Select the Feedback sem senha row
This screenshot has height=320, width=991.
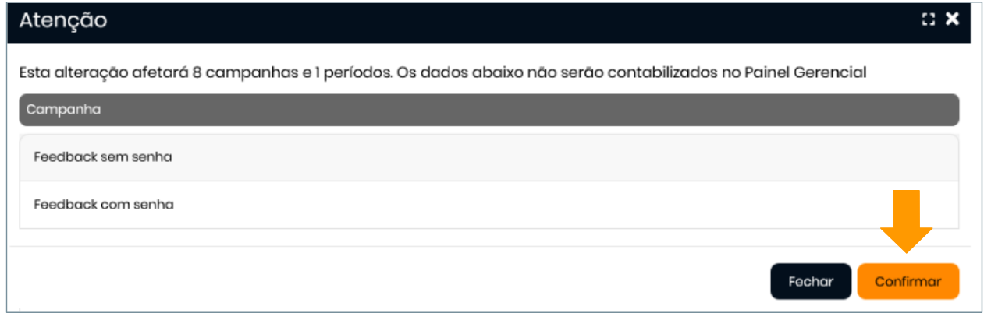point(103,157)
